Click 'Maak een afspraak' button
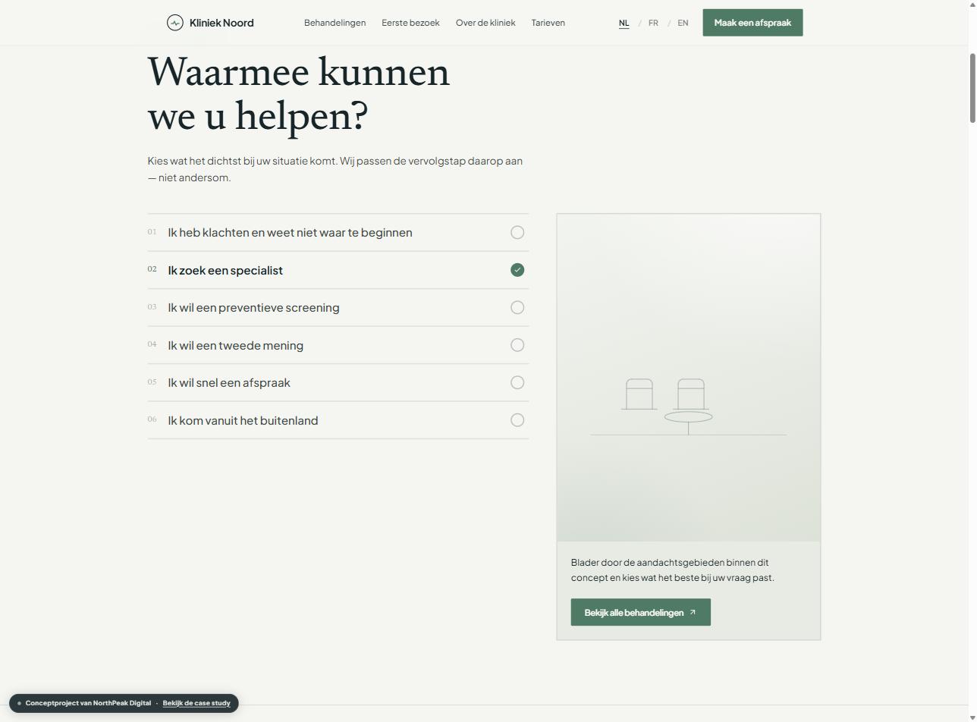This screenshot has width=977, height=722. [x=752, y=23]
